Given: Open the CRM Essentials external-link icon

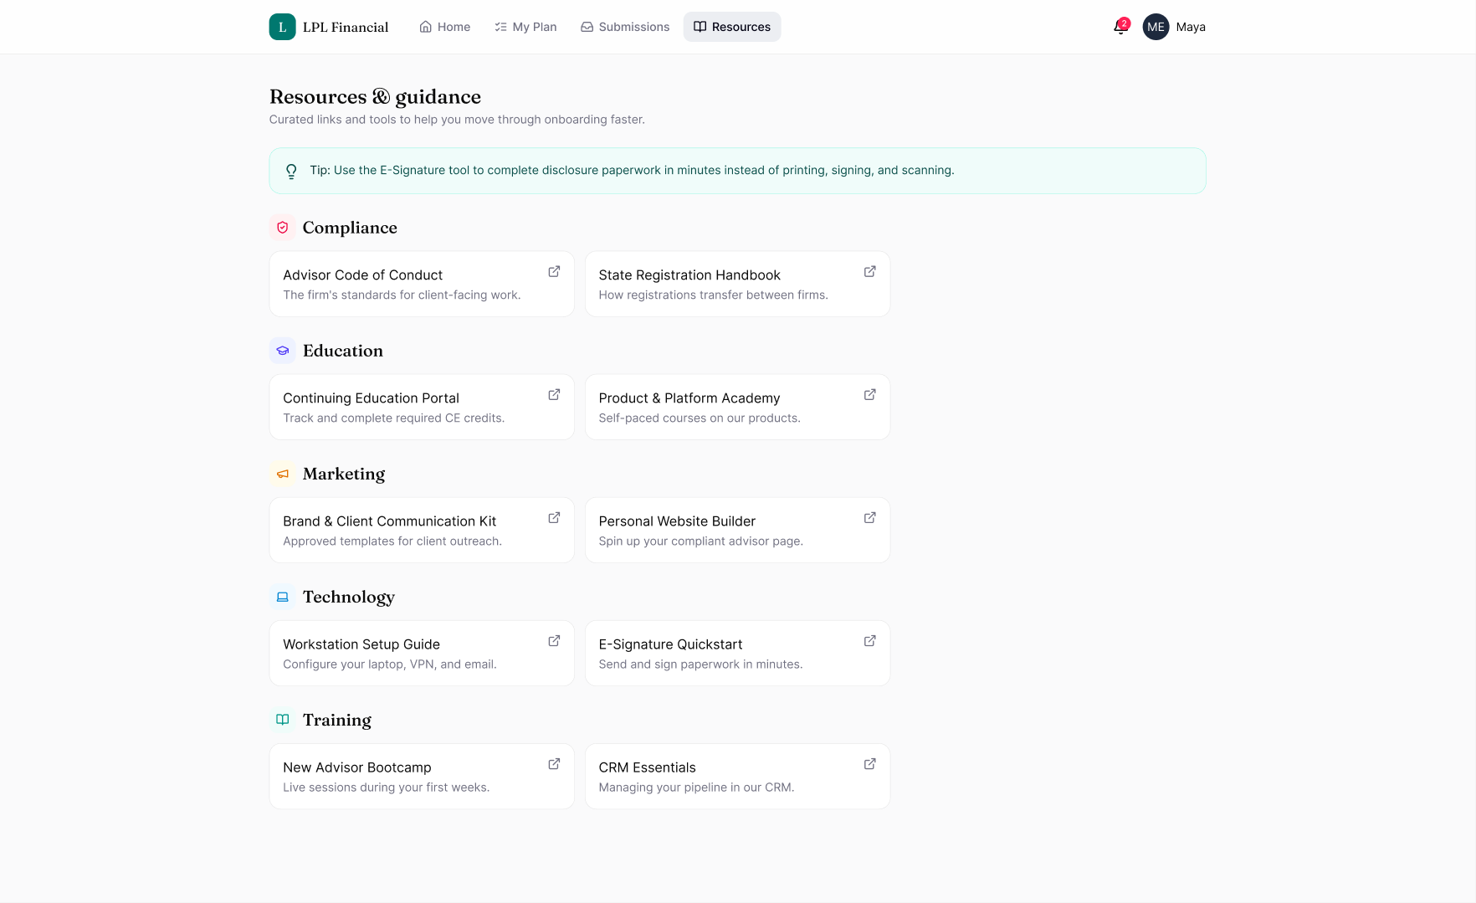Looking at the screenshot, I should pyautogui.click(x=869, y=764).
